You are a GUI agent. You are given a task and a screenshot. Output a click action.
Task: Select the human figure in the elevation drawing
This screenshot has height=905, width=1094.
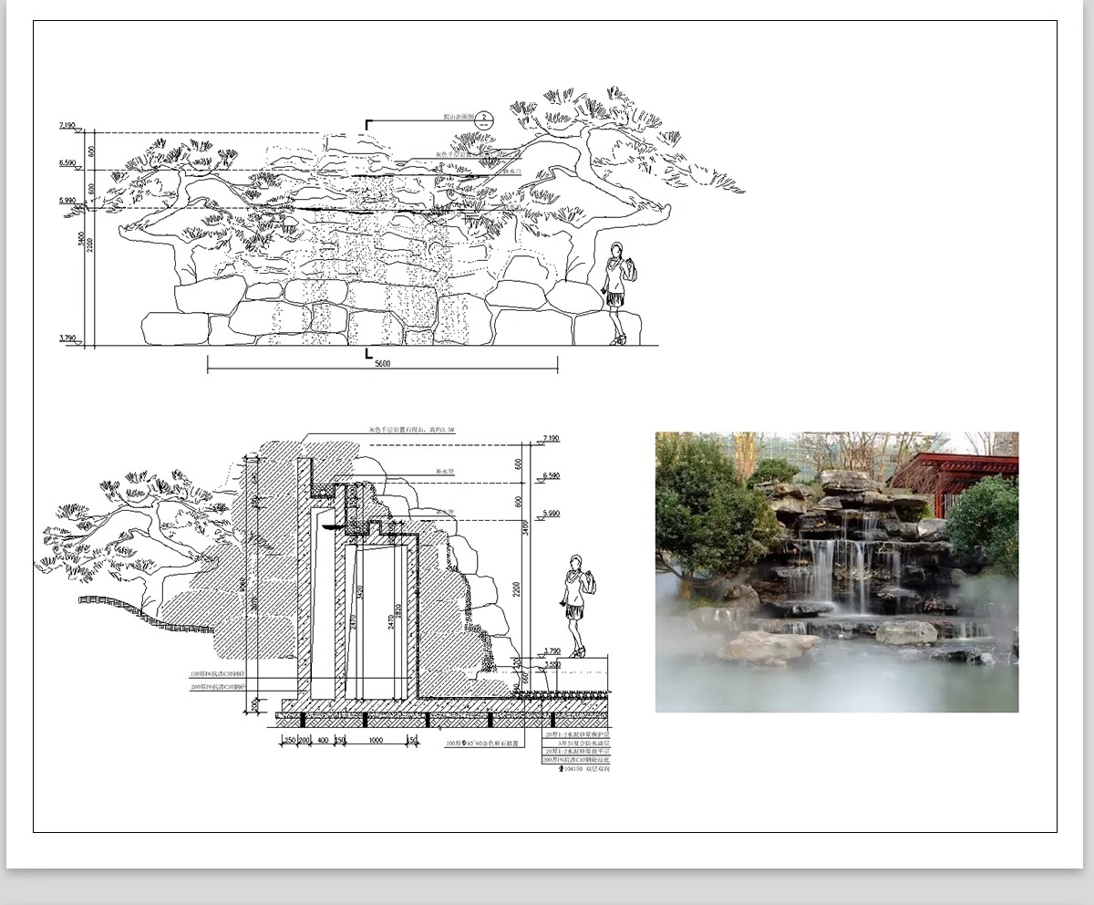click(619, 293)
